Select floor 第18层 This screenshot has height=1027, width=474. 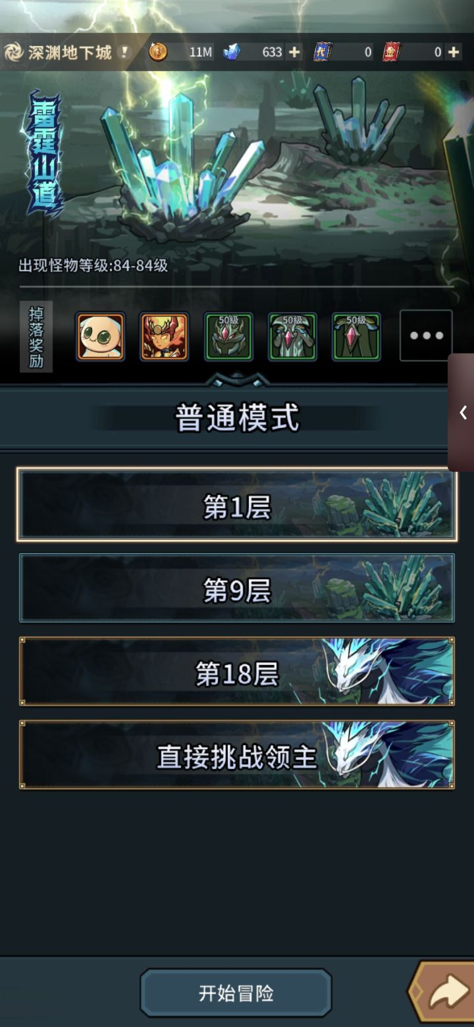click(x=237, y=671)
